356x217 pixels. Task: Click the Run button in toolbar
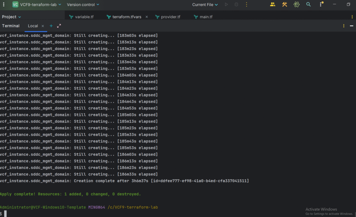[x=226, y=5]
